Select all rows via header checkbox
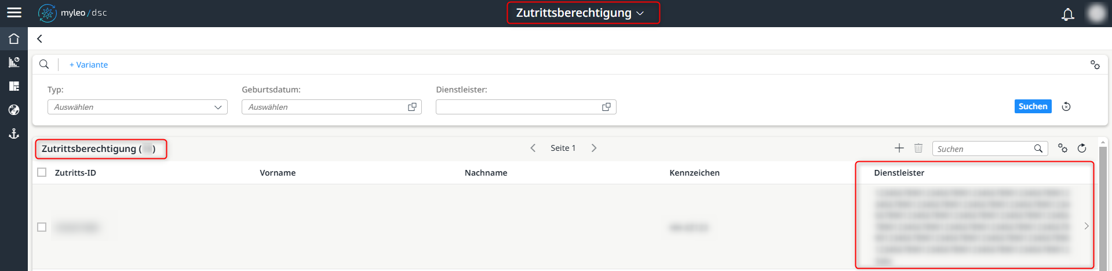Screen dimensions: 1112x271 [x=42, y=172]
